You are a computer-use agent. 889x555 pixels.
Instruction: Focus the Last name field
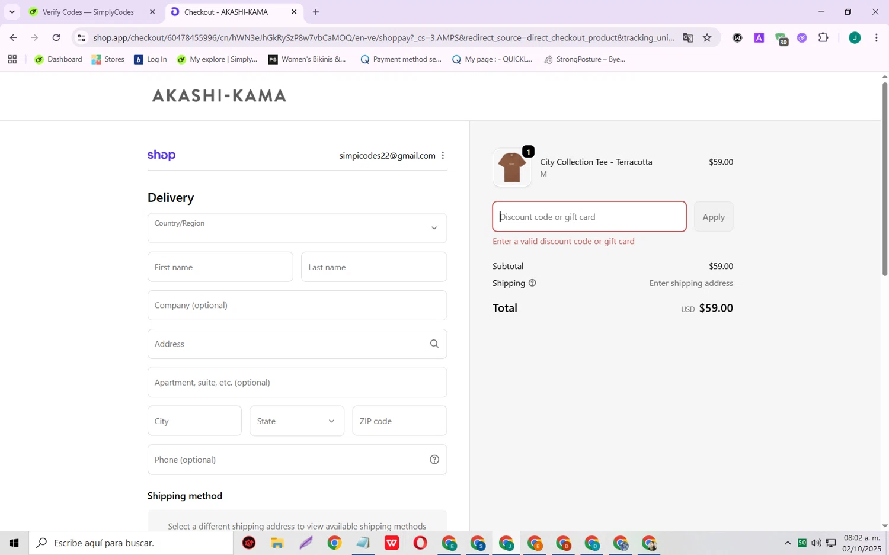coord(374,267)
